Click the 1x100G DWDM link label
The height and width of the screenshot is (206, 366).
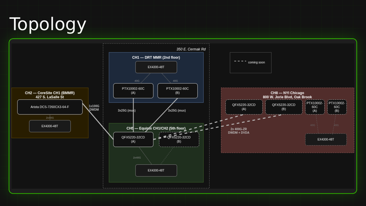point(94,108)
